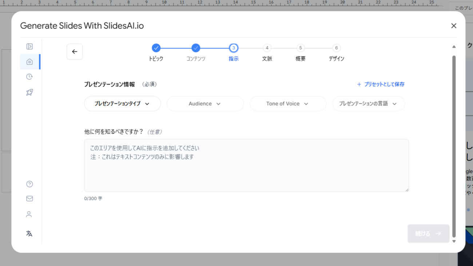Click the dialog's right scrollbar

point(454,144)
